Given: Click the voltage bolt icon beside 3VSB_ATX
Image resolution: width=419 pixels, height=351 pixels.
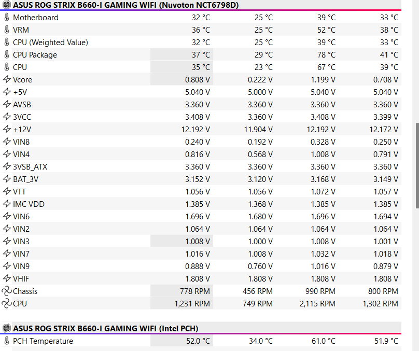Looking at the screenshot, I should click(7, 166).
